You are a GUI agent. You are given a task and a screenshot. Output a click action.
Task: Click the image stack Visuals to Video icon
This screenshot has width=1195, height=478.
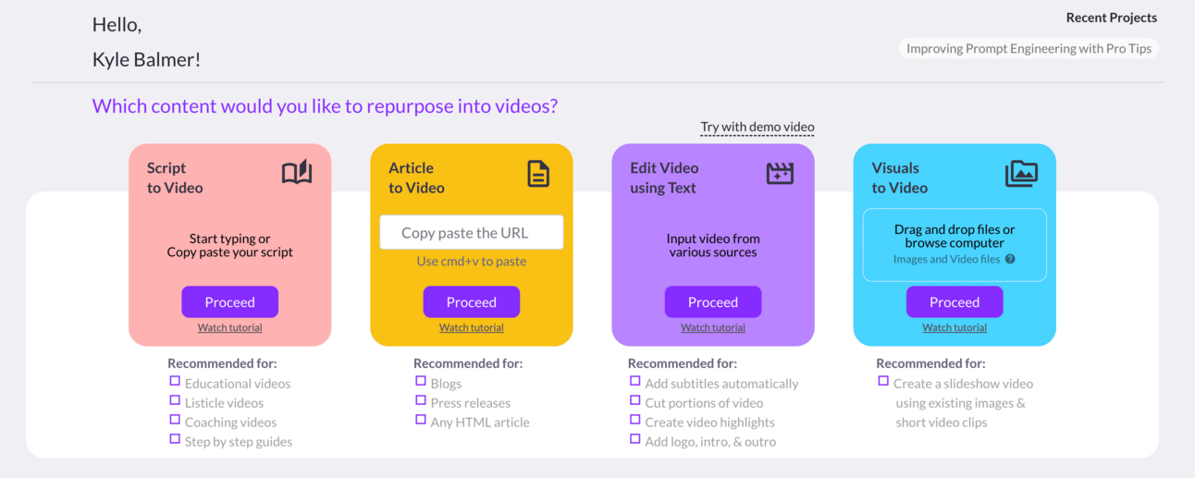point(1021,173)
